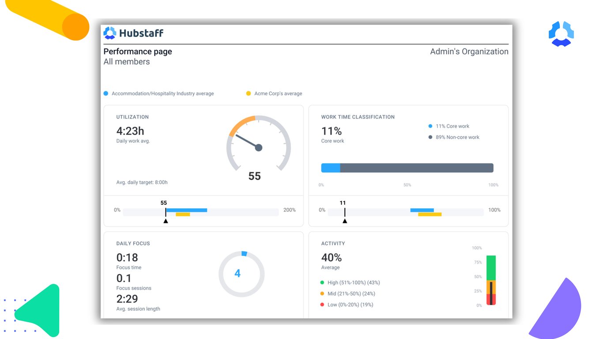Click the "Avg. daily target: 8:00h" text
This screenshot has height=339, width=603.
(x=142, y=182)
